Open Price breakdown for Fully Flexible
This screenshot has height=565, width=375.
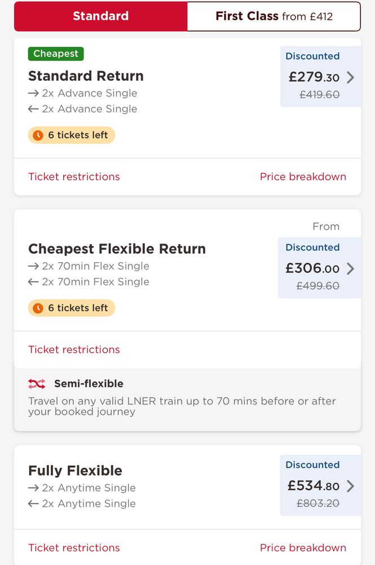coord(303,547)
